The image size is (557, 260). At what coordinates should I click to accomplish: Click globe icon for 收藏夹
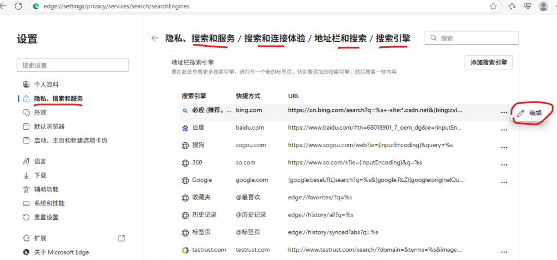tap(185, 198)
